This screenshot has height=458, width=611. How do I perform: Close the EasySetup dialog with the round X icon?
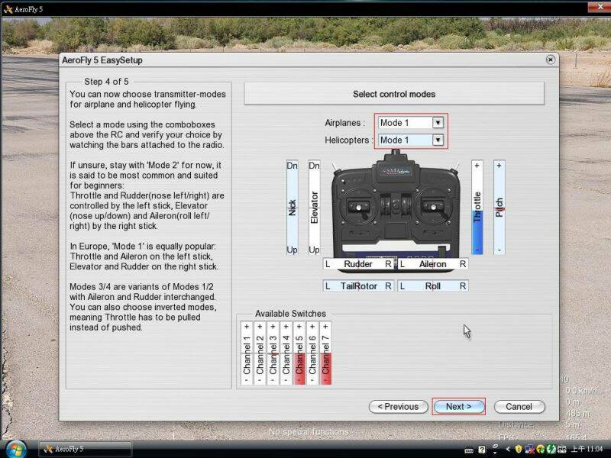(550, 60)
